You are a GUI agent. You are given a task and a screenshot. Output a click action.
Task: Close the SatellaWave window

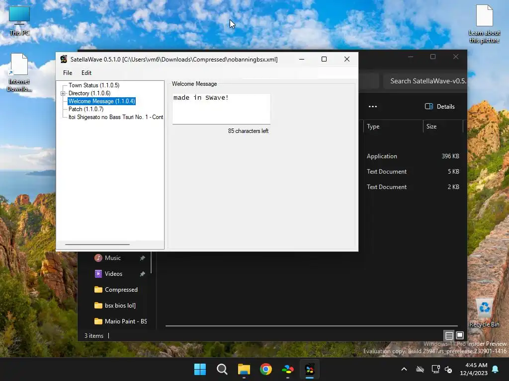(x=346, y=60)
